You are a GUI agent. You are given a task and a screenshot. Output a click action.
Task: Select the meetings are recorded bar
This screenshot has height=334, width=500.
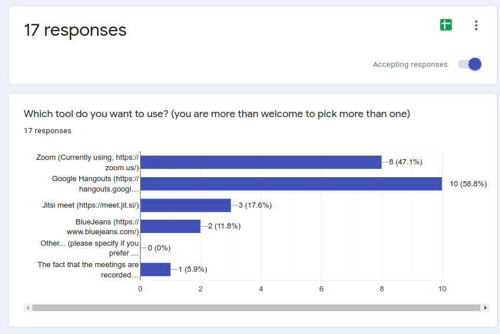(155, 269)
